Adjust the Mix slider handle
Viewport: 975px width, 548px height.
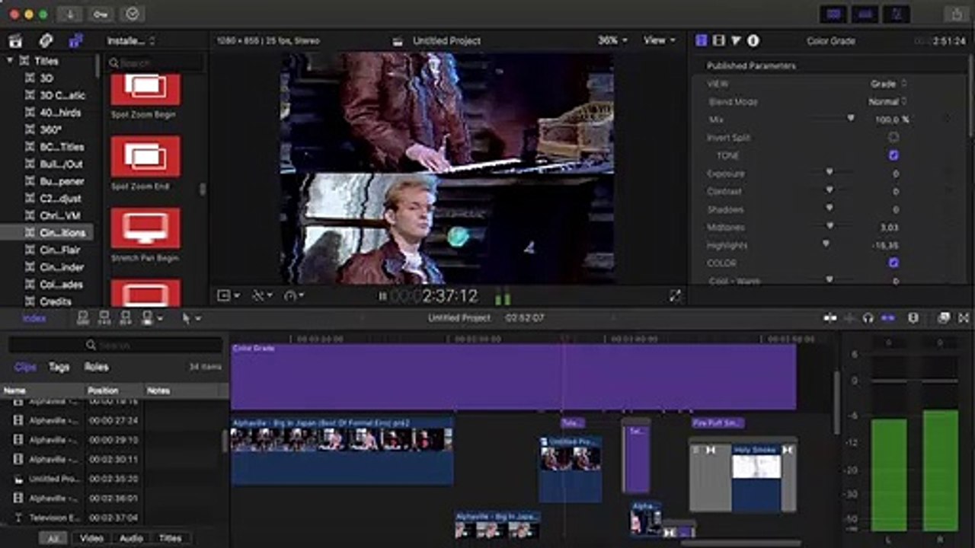(x=851, y=119)
